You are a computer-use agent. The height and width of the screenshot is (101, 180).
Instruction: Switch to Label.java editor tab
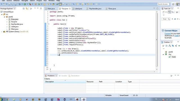tap(77, 9)
